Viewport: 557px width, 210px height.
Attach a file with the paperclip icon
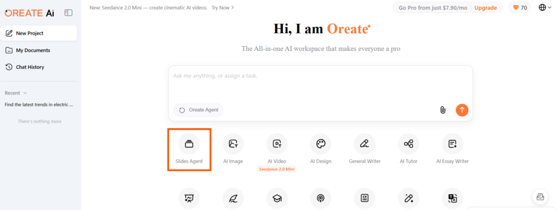click(443, 110)
